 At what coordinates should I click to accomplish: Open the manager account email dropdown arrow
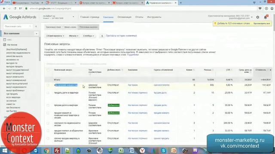252,17
